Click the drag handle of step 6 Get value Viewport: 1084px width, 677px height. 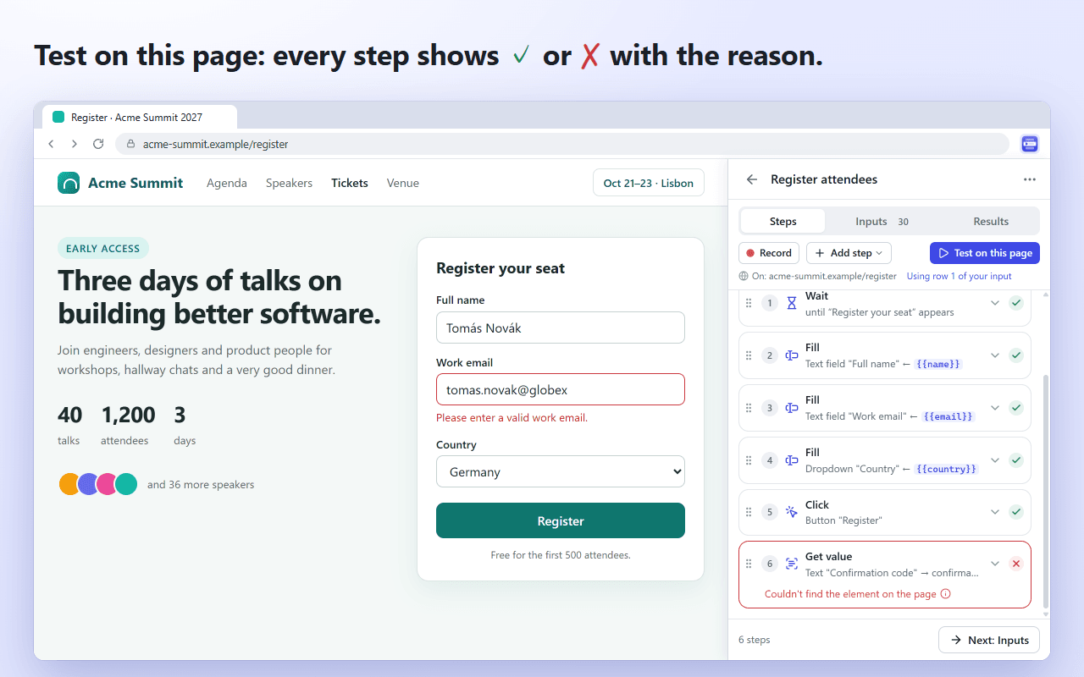(x=749, y=564)
